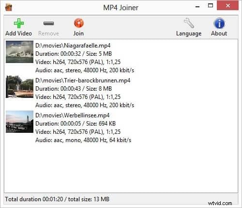Click the orange Join disc icon
The height and width of the screenshot is (208, 242).
(x=78, y=23)
